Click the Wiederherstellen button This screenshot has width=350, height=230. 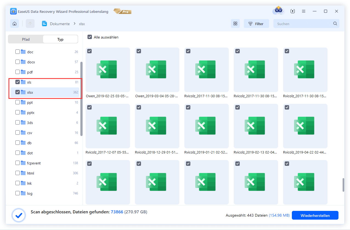(315, 215)
